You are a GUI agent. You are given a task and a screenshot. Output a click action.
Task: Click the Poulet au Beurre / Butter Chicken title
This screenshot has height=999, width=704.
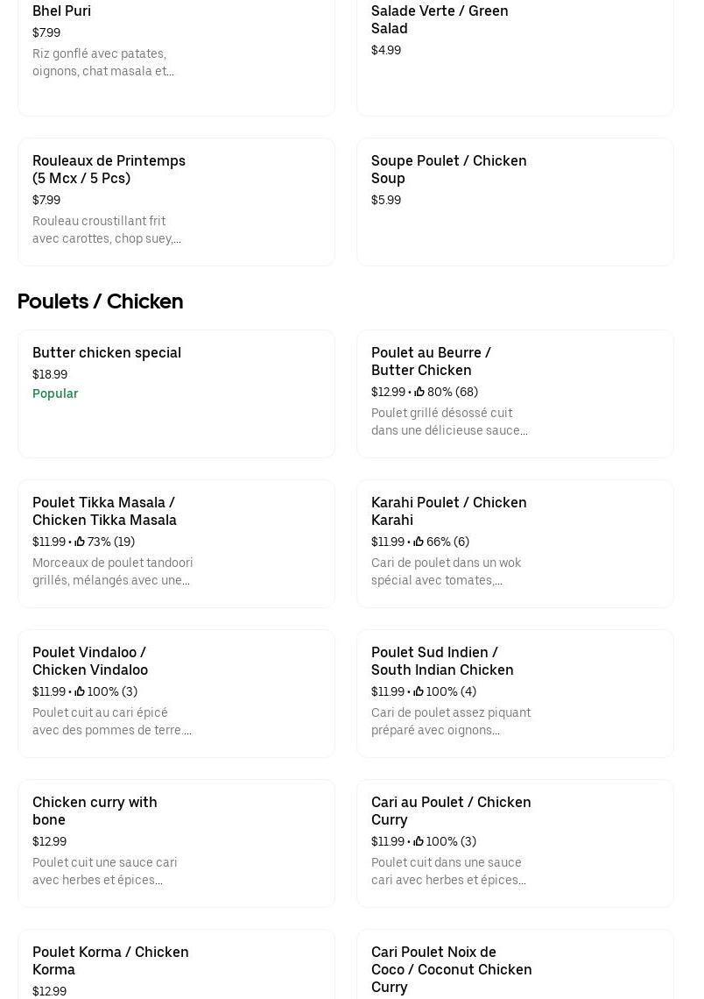[x=431, y=361]
